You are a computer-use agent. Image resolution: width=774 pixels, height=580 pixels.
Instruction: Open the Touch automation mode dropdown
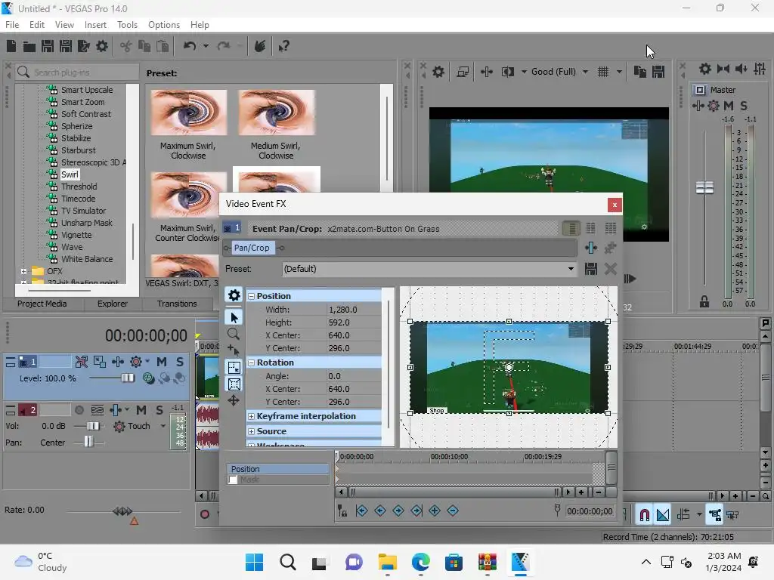pyautogui.click(x=163, y=426)
